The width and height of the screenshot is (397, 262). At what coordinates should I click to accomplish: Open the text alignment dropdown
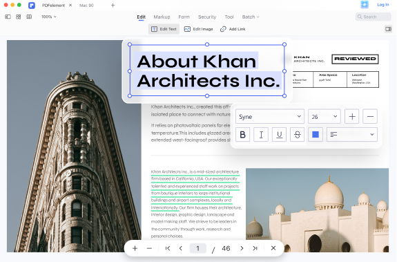click(352, 135)
